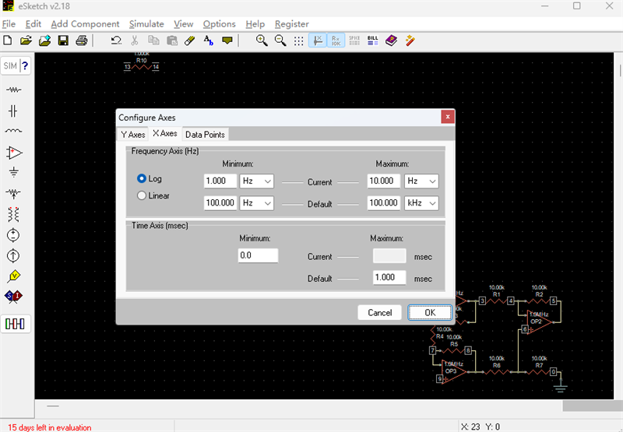Open the Simulate menu
This screenshot has height=432, width=623.
tap(146, 24)
